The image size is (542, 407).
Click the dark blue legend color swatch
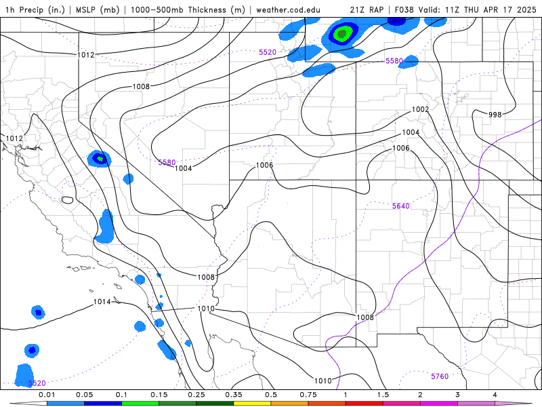[x=103, y=404]
